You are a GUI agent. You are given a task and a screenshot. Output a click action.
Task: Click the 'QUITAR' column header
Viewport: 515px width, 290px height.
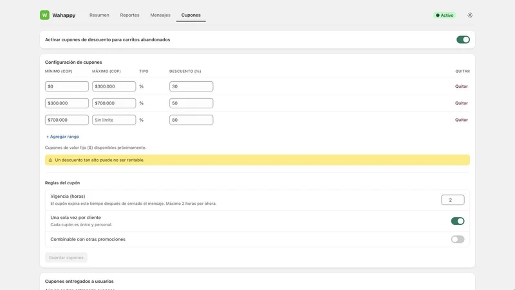(x=462, y=72)
